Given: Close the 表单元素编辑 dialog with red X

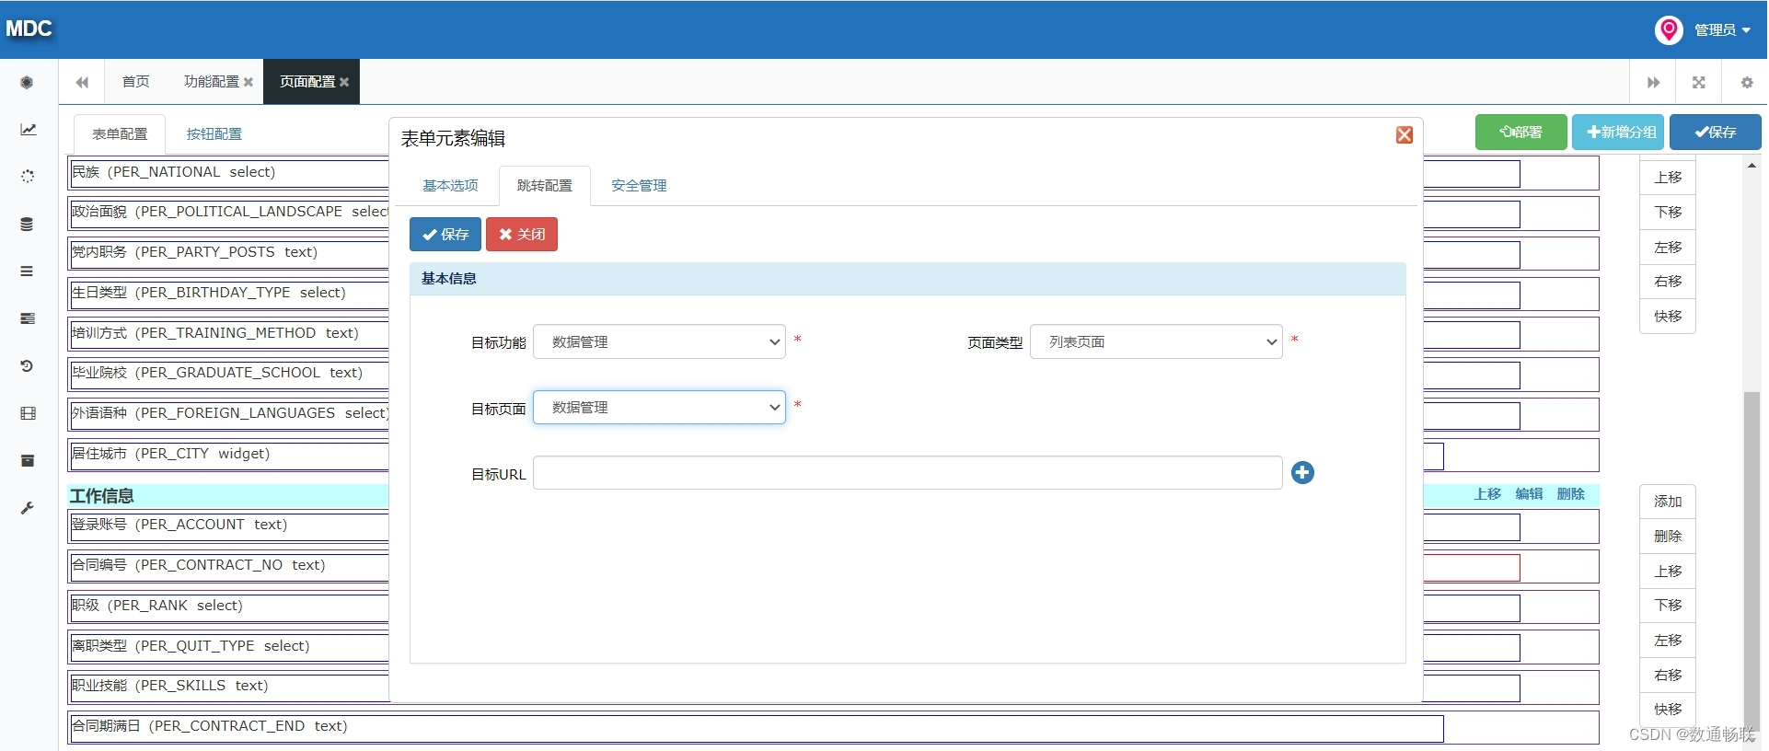Looking at the screenshot, I should tap(1405, 135).
